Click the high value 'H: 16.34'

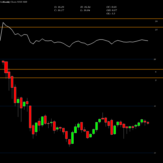pyautogui.click(x=85, y=7)
